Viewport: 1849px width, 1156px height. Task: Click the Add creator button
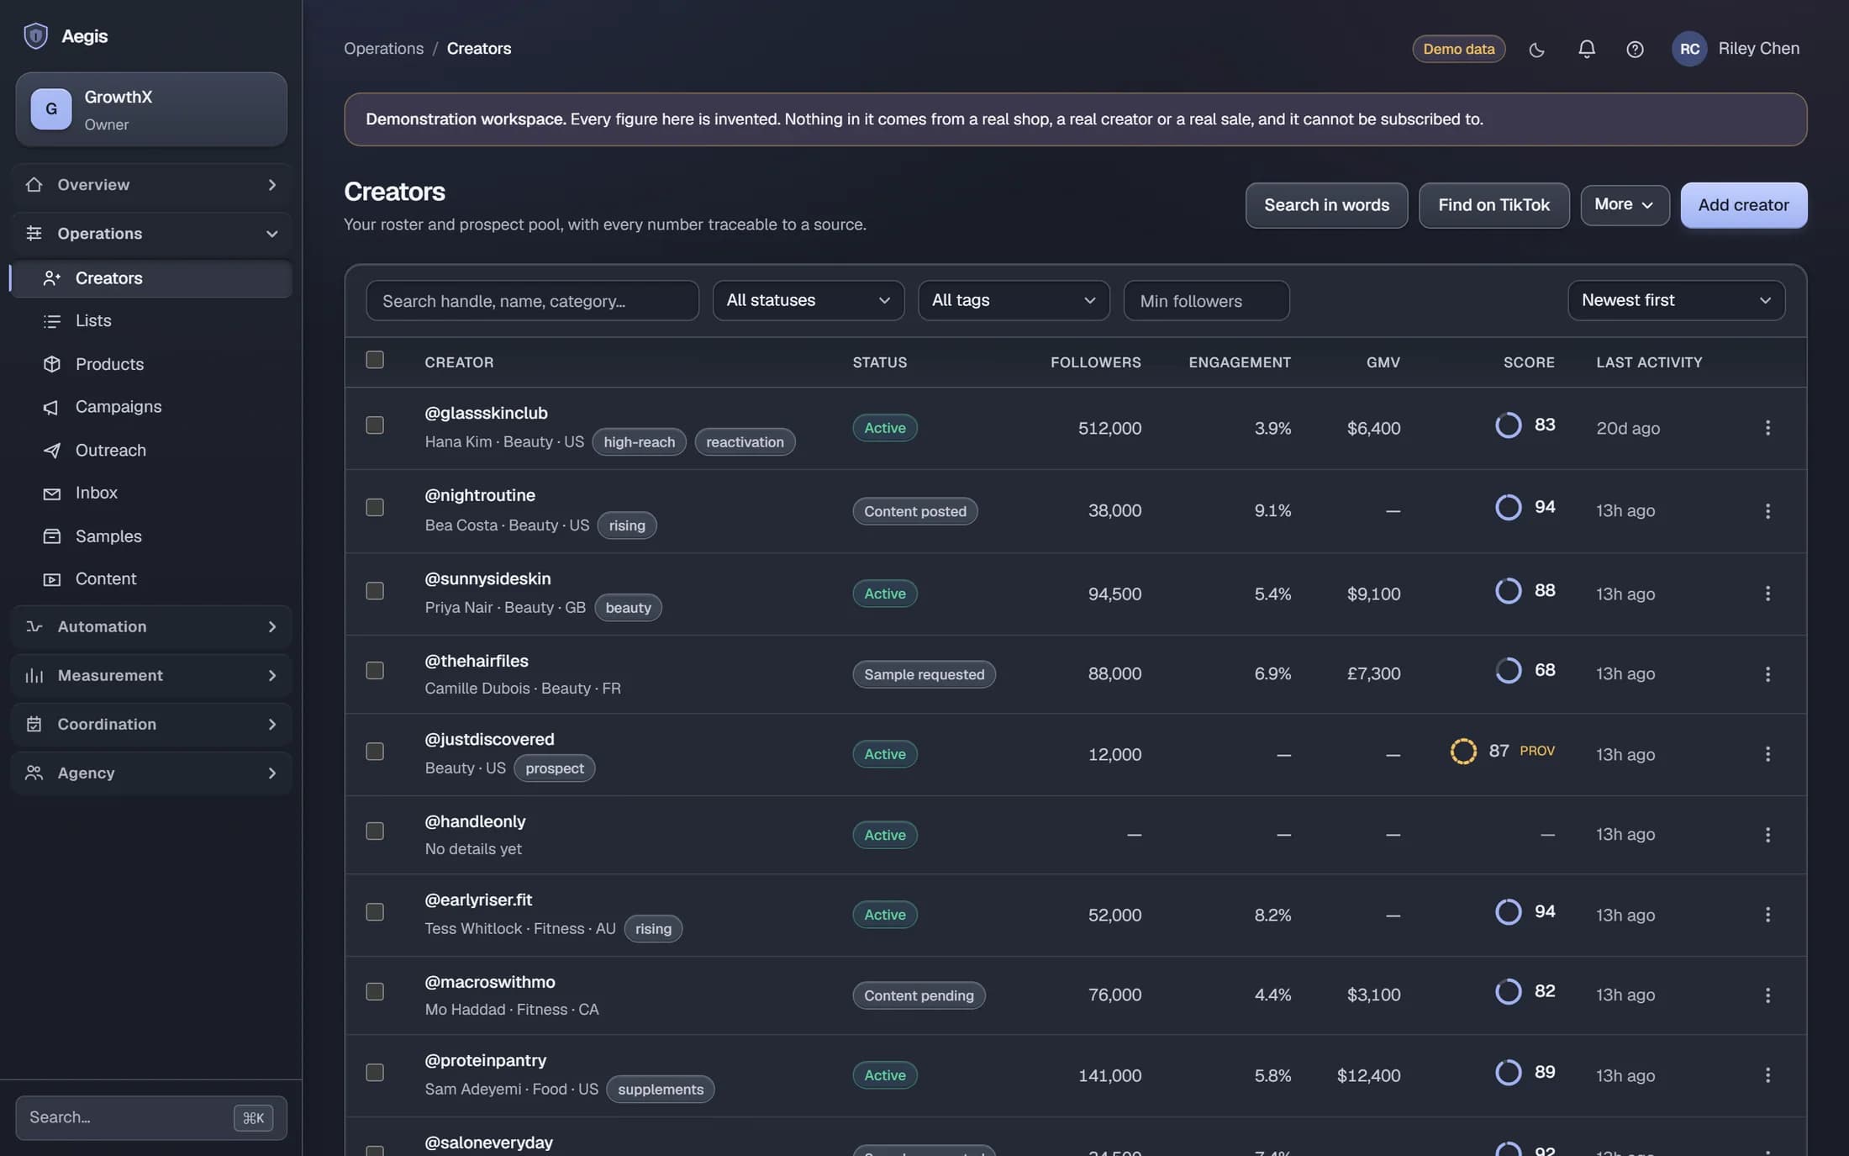pos(1743,205)
